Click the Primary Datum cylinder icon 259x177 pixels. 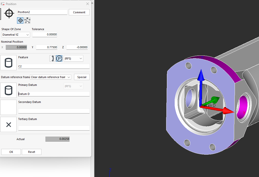[x=9, y=90]
